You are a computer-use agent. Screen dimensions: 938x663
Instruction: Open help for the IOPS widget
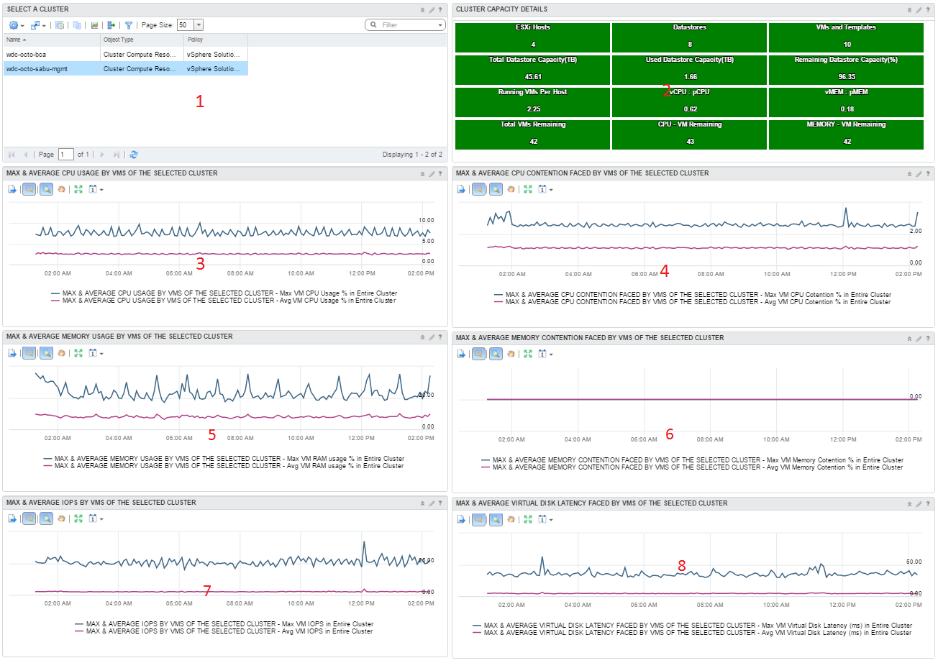point(440,503)
